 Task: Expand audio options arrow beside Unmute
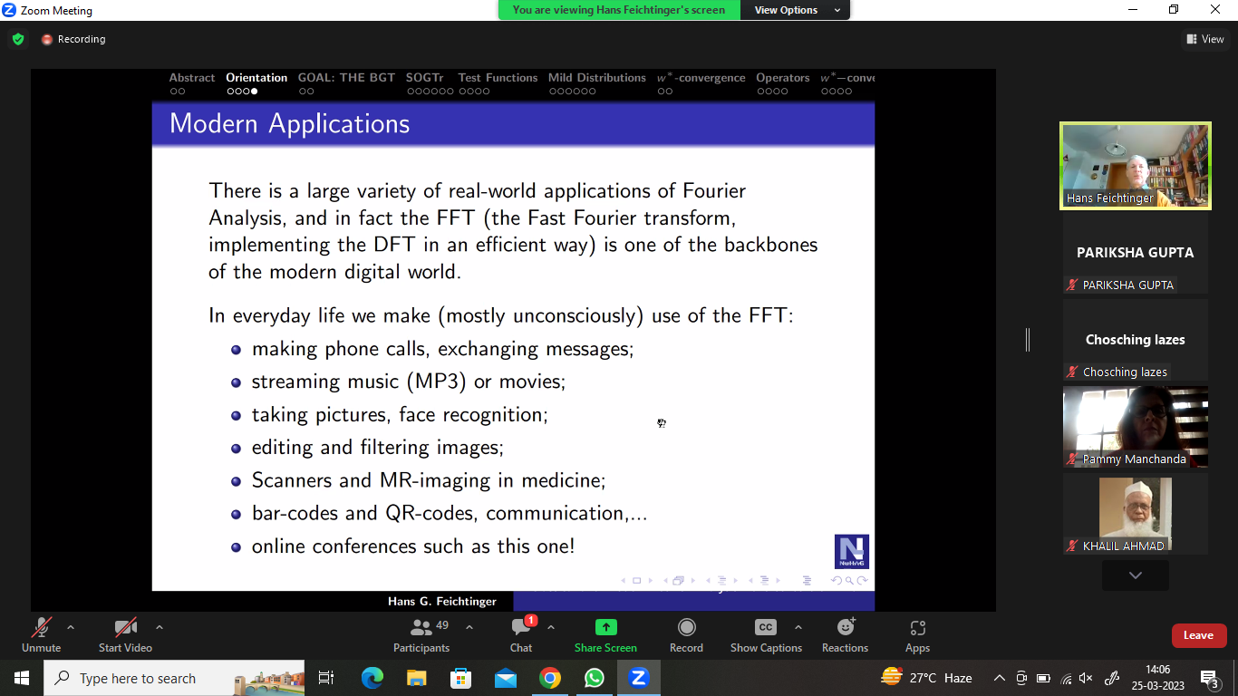coord(71,627)
